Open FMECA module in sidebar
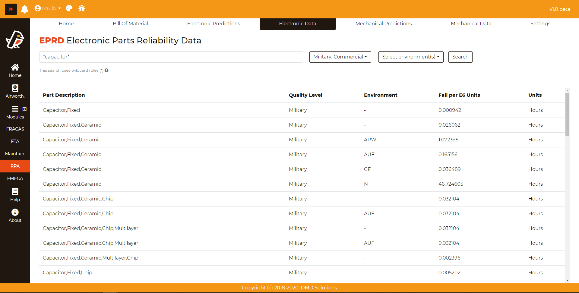Image resolution: width=579 pixels, height=293 pixels. pos(15,178)
